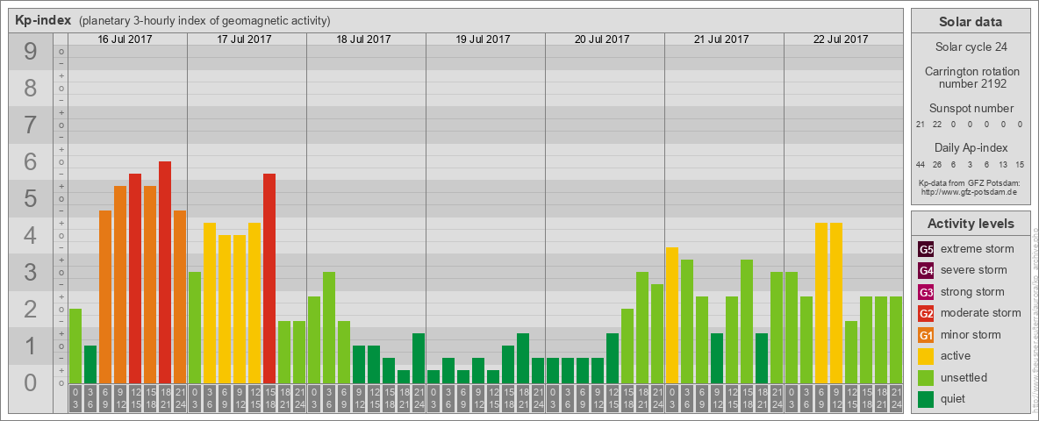Click the G4 severe storm legend swatch
Screen dimensions: 1039x421
coord(926,271)
